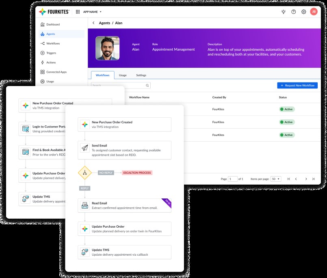Open the app grid launcher icon
This screenshot has width=327, height=278.
(78, 12)
